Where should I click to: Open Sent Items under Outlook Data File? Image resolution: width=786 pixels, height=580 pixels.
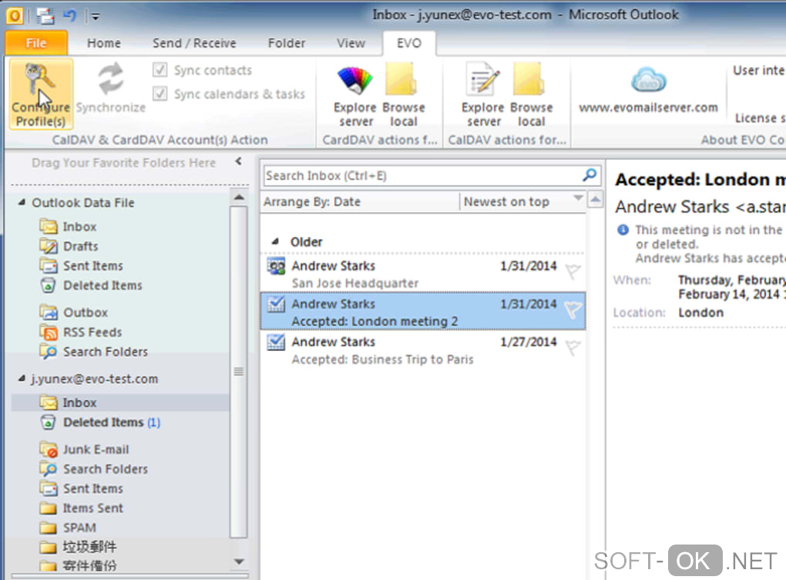pos(92,266)
